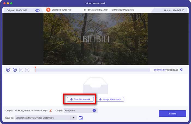The width and height of the screenshot is (191, 124).
Task: Click the red playhead marker on timeline
Action: coord(35,69)
